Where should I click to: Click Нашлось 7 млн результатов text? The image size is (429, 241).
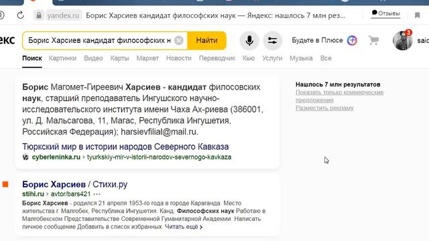click(x=338, y=84)
